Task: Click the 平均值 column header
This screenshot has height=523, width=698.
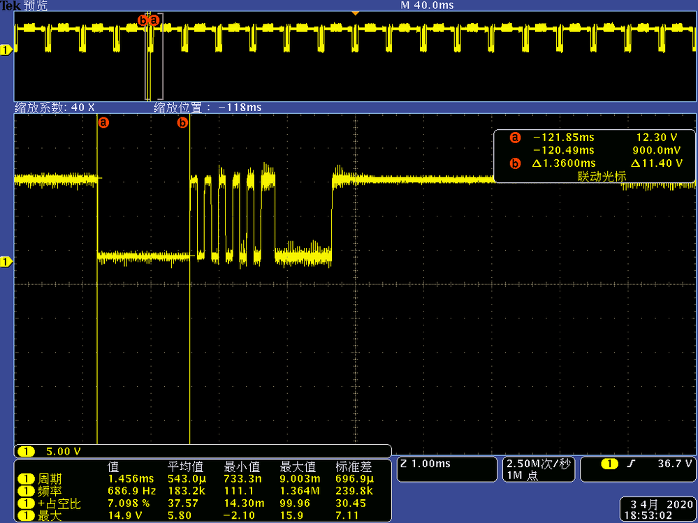Action: pyautogui.click(x=185, y=466)
